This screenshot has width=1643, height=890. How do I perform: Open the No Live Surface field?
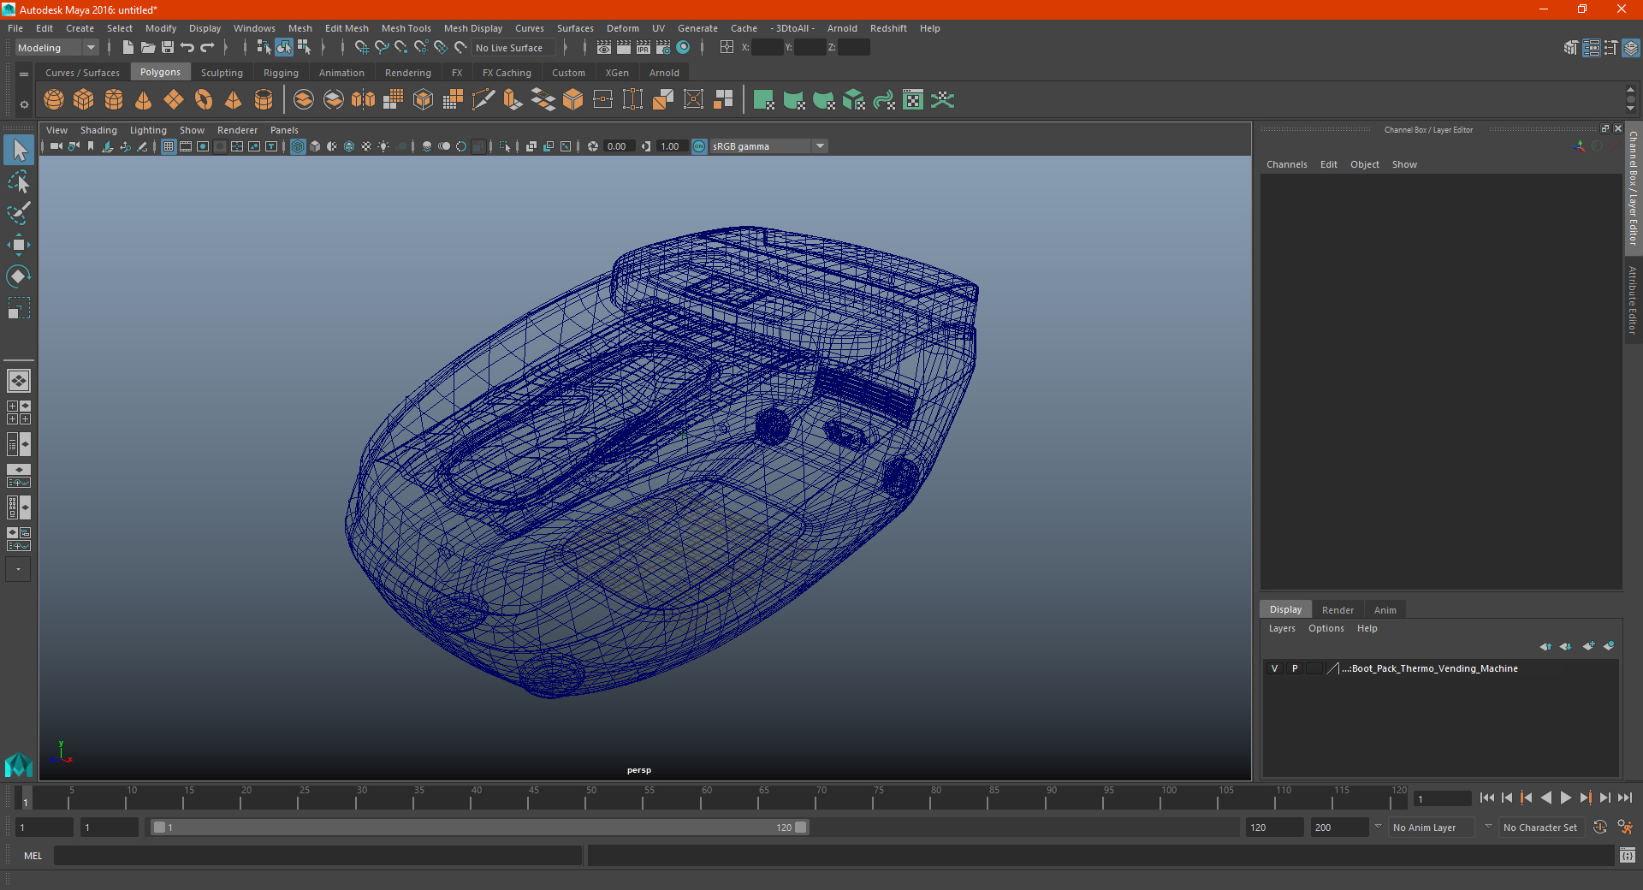(513, 48)
